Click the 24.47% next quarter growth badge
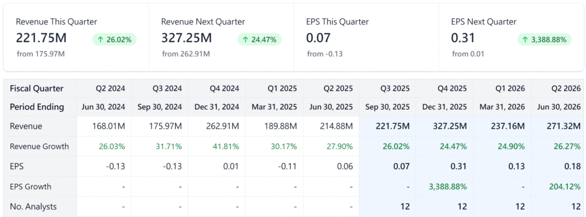This screenshot has width=586, height=217. (259, 39)
